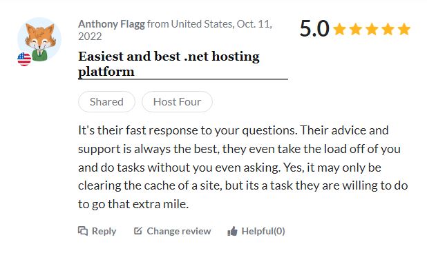Open the 'Easiest and best .net hosting platform' title
The image size is (427, 253).
coord(169,64)
